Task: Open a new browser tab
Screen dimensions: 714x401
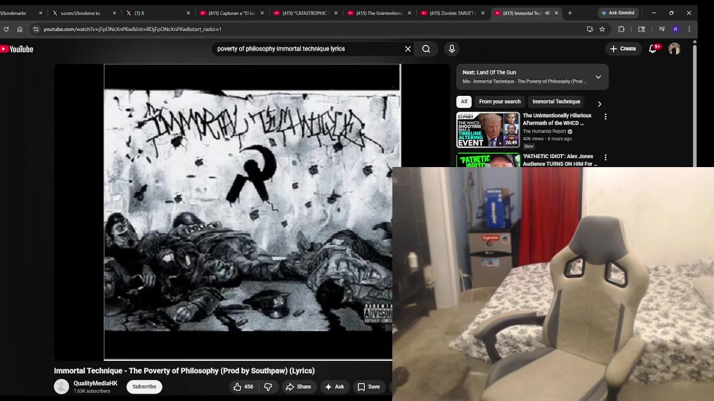Action: [570, 13]
